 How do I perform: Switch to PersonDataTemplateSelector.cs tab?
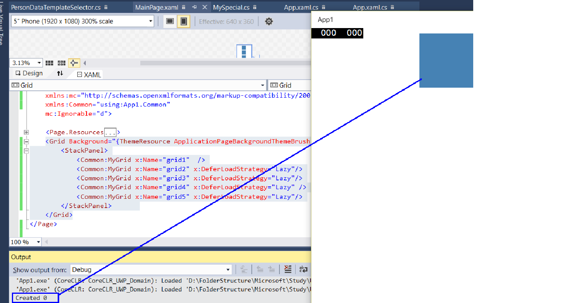pyautogui.click(x=56, y=7)
